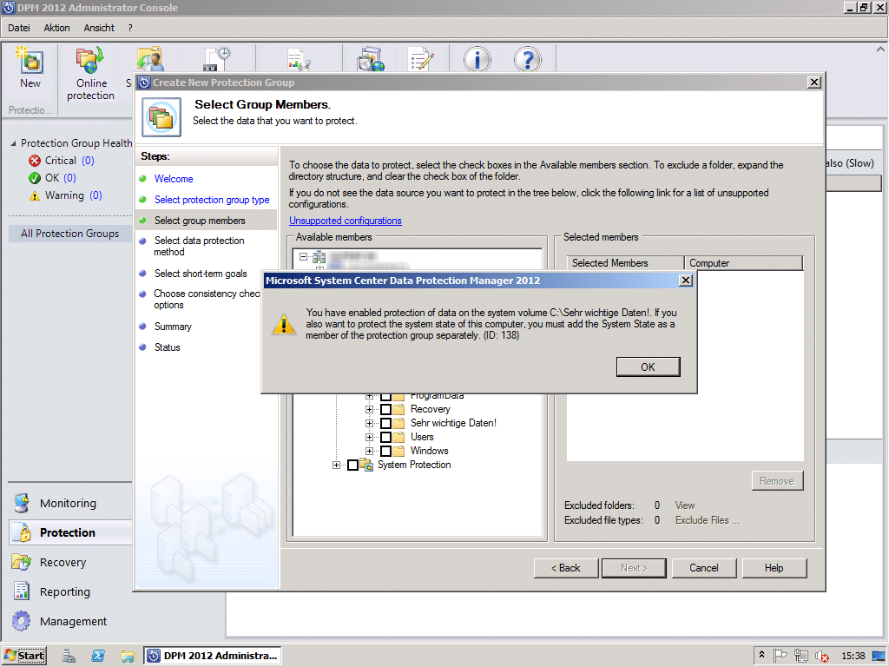Open the Datei menu

point(19,28)
